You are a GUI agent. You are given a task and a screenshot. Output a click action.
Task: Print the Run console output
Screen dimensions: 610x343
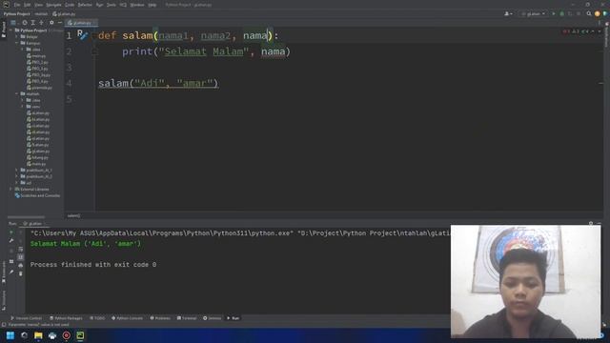pyautogui.click(x=21, y=265)
